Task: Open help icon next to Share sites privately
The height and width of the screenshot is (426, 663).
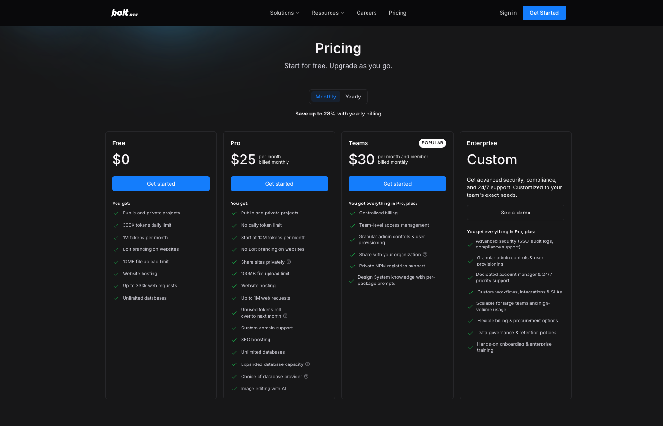Action: tap(289, 262)
